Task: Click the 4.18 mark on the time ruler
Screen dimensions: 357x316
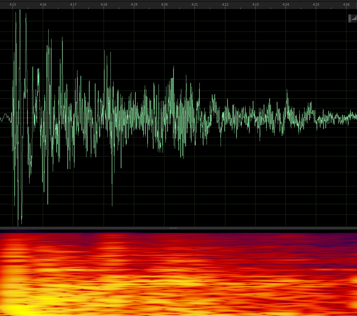Action: pos(104,5)
